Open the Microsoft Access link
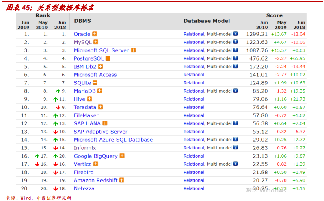 (x=95, y=75)
